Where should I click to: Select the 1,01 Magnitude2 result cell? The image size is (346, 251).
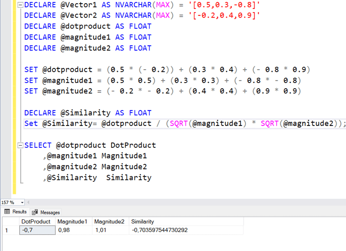pyautogui.click(x=110, y=230)
